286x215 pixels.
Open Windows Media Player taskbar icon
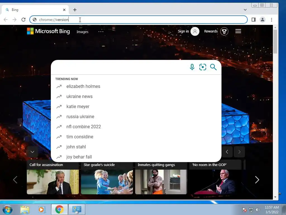42,209
